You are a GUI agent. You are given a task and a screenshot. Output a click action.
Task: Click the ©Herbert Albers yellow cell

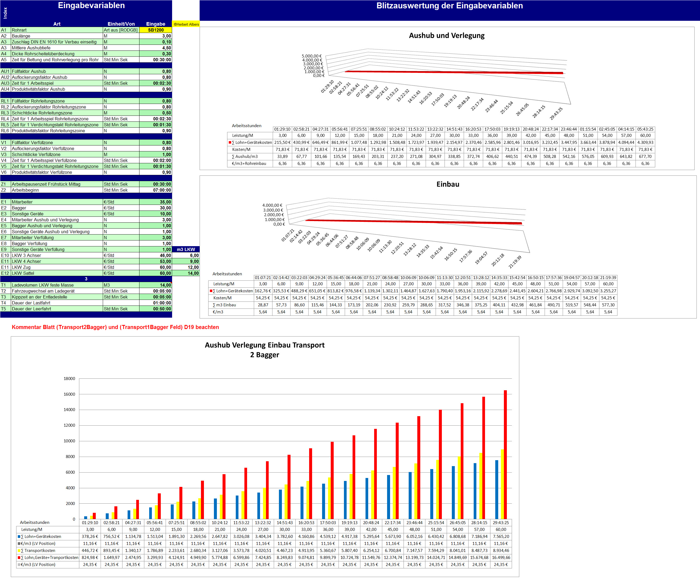(186, 24)
